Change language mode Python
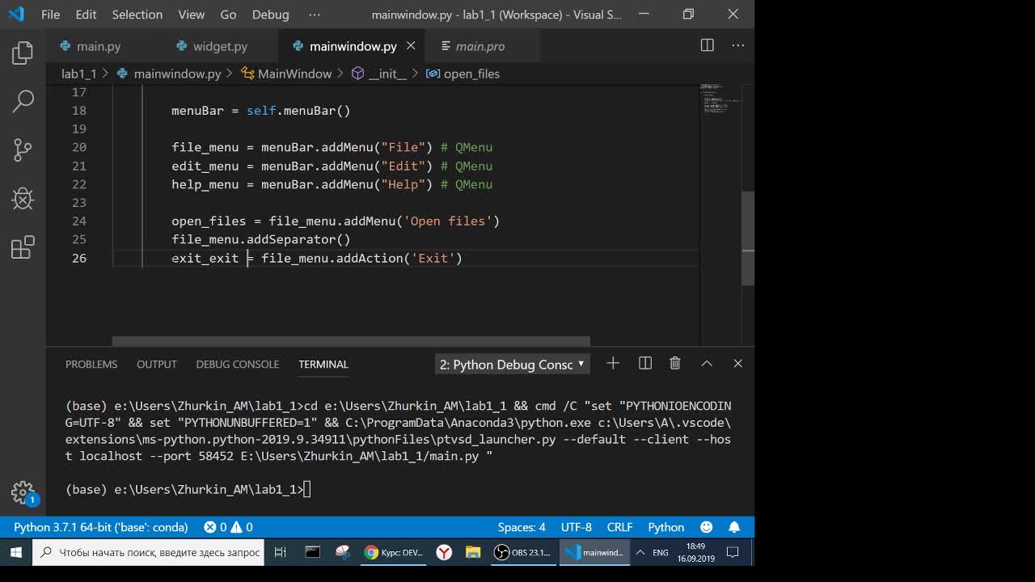 [x=666, y=527]
